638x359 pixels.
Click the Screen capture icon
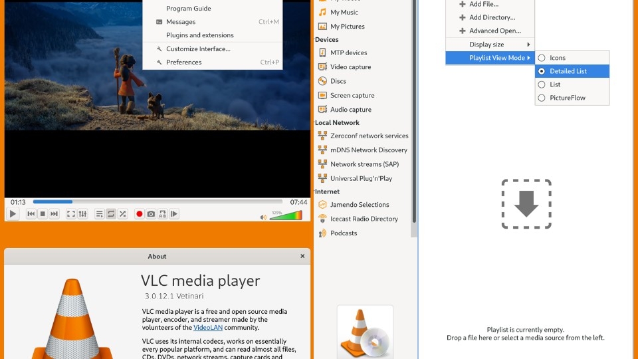coord(322,95)
